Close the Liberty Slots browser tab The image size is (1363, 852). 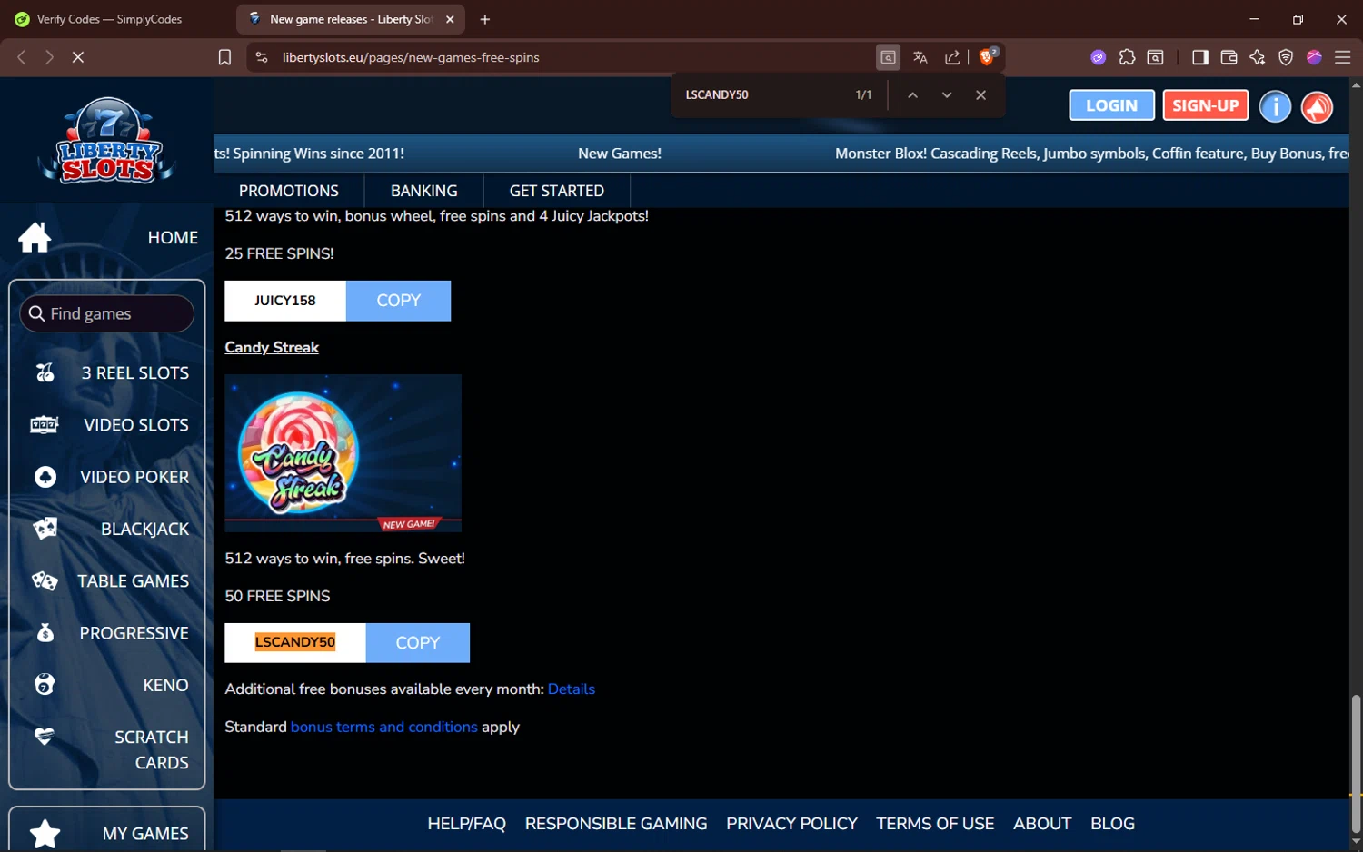coord(450,19)
